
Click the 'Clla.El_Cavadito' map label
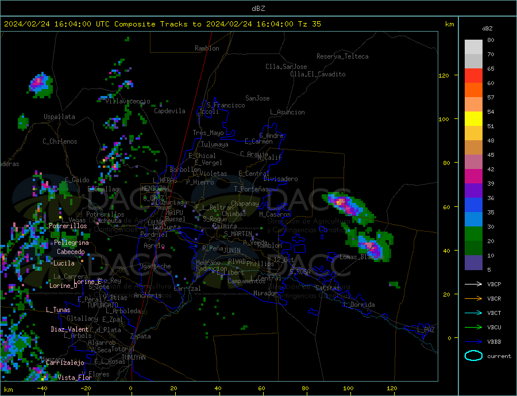click(x=318, y=74)
